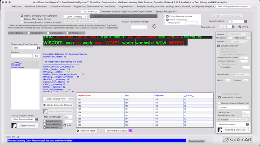The height and width of the screenshot is (146, 260).
Task: Open Iterations/Runs combo box
Action: tap(238, 21)
